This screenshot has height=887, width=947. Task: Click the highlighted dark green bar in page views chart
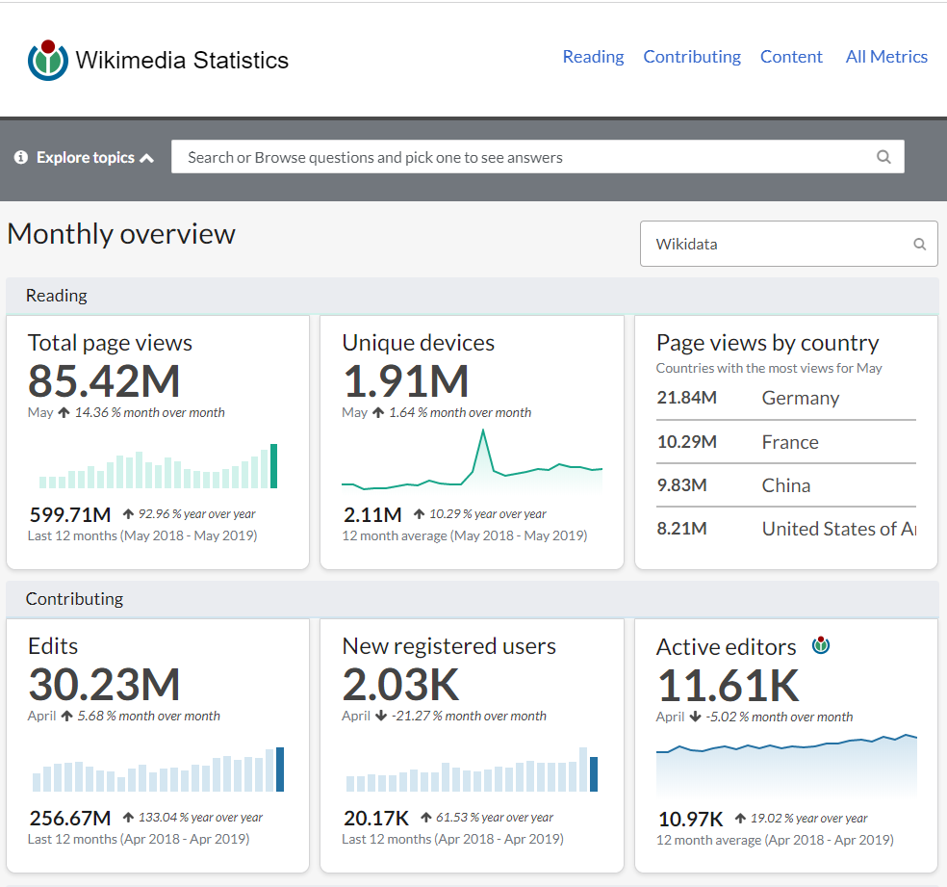coord(274,466)
